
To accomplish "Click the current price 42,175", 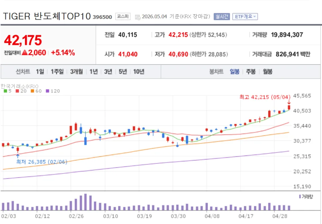I will 23,40.
